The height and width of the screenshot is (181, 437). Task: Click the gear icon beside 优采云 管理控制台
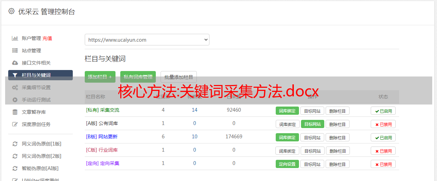click(12, 11)
